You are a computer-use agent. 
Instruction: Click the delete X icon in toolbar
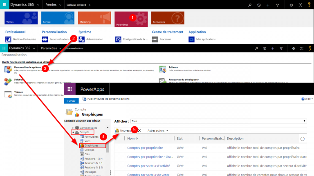point(139,130)
